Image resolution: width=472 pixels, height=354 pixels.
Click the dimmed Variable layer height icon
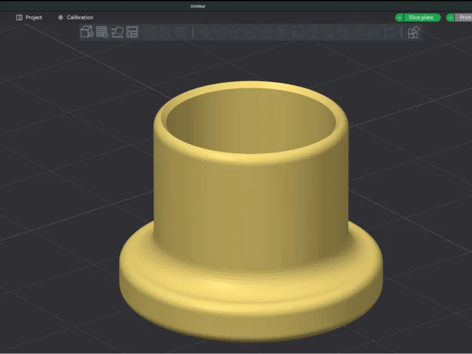(180, 32)
